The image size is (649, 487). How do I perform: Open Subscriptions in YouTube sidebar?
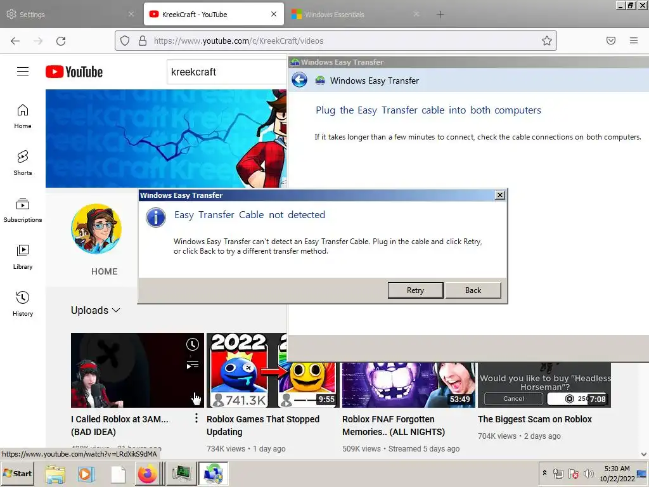click(x=23, y=210)
